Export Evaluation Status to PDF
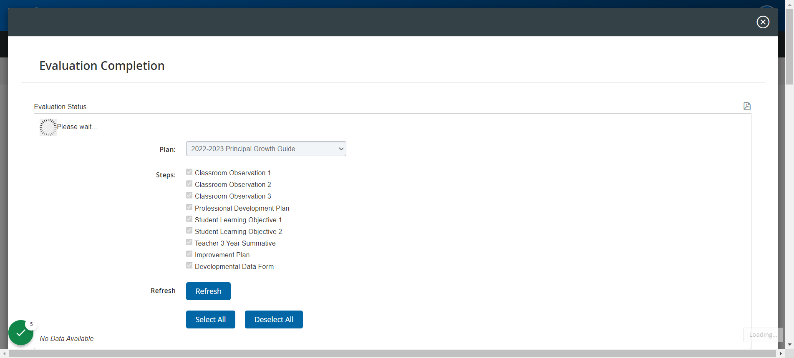The width and height of the screenshot is (794, 358). [x=747, y=106]
